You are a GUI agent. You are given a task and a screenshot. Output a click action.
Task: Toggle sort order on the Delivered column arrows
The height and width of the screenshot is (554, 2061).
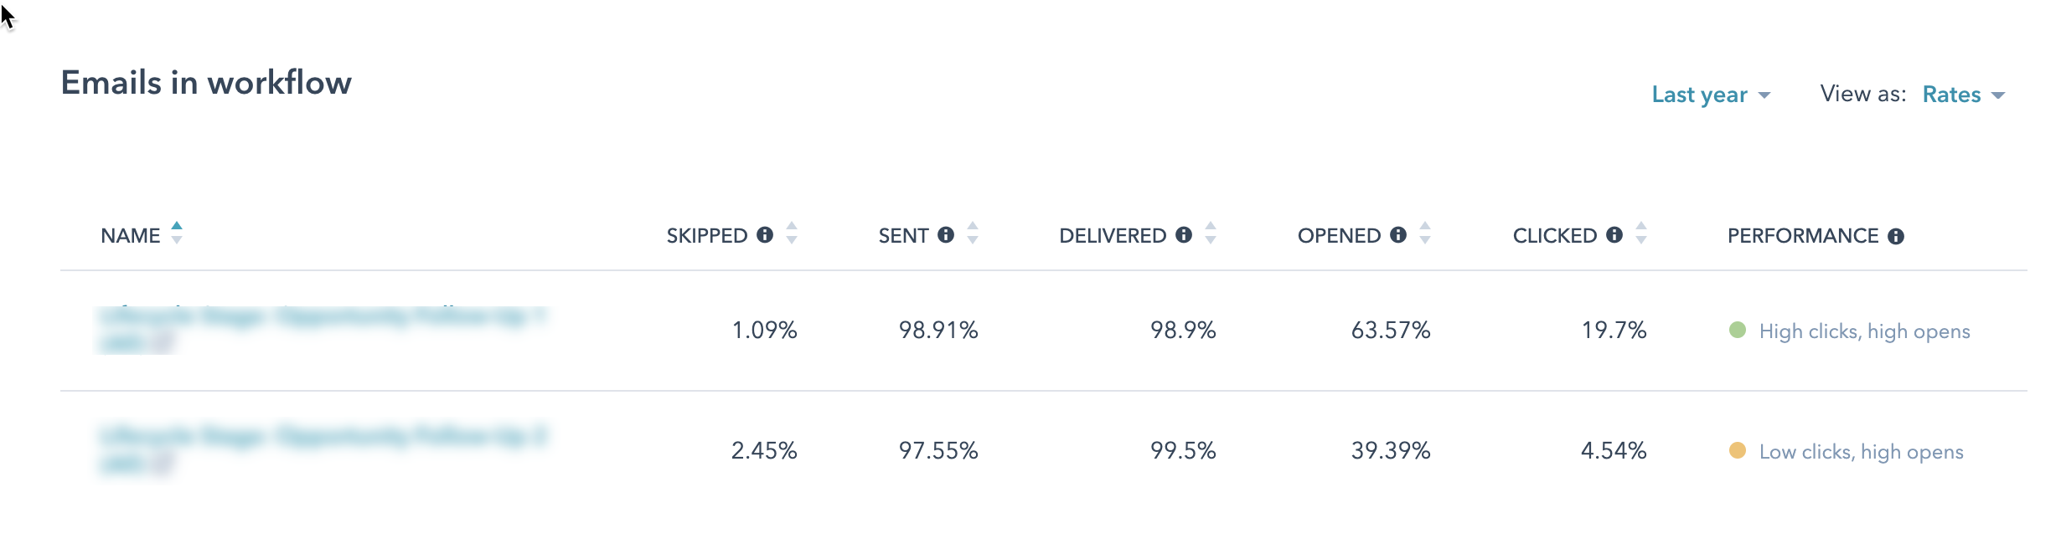[x=1211, y=233]
